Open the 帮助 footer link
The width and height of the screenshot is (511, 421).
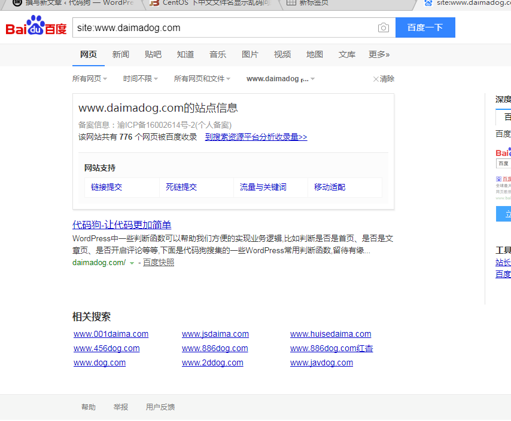89,407
